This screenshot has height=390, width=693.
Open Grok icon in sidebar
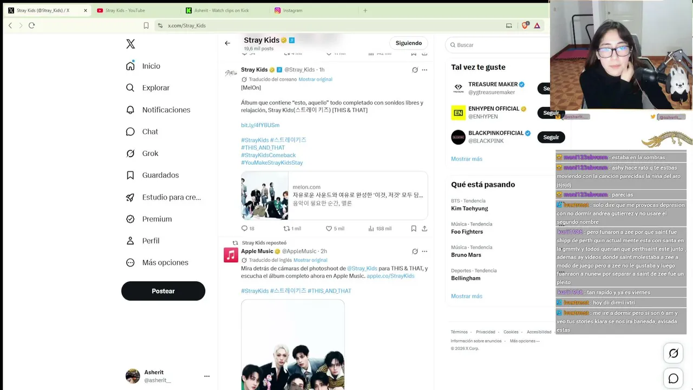click(130, 153)
